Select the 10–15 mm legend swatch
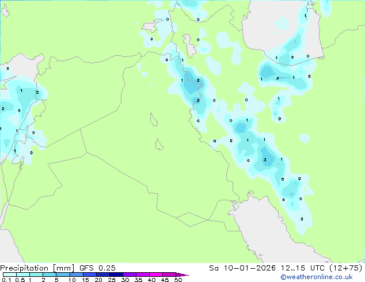Image resolution: width=365 pixels, height=282 pixels. (x=77, y=275)
